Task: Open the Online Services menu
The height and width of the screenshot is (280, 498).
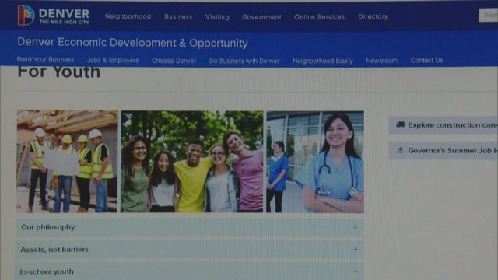Action: (319, 17)
